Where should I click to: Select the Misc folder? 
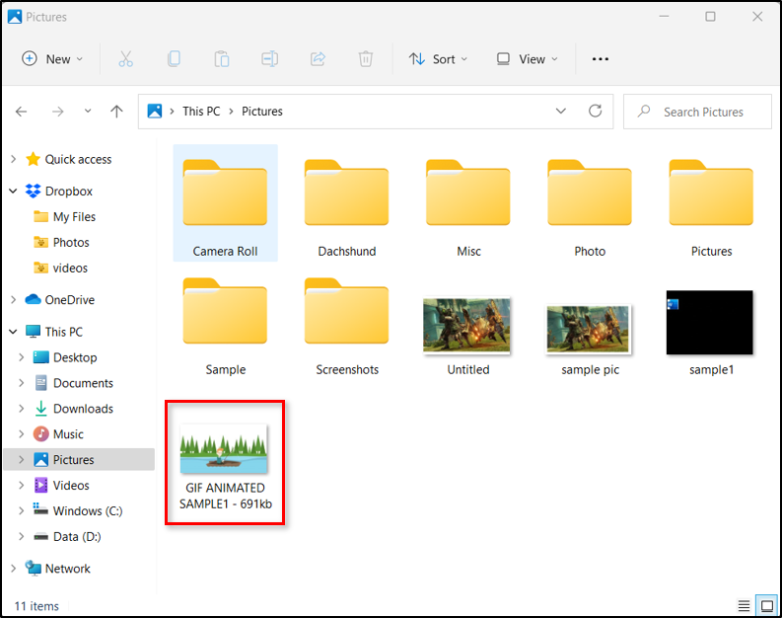468,203
